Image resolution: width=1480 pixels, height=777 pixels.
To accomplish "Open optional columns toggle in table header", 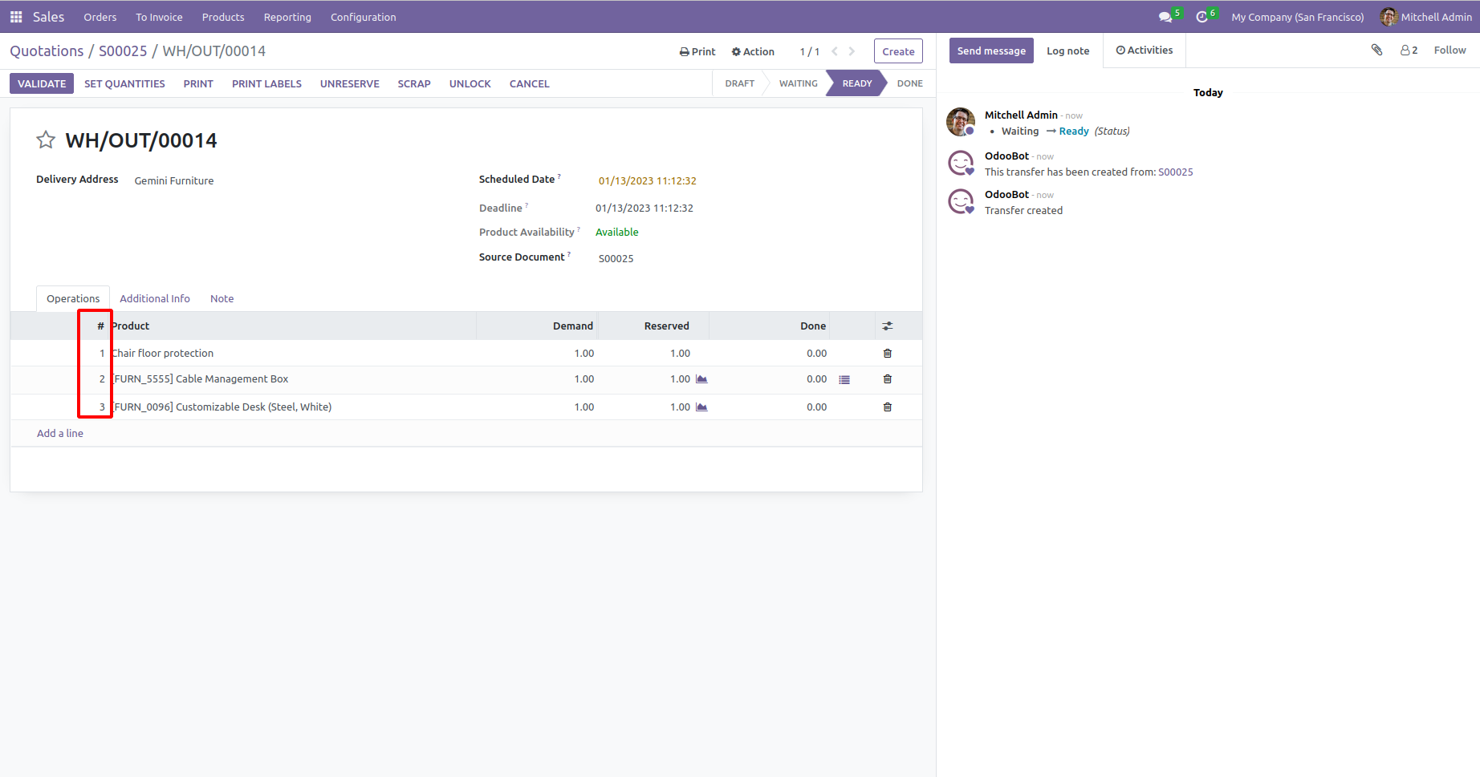I will [887, 326].
